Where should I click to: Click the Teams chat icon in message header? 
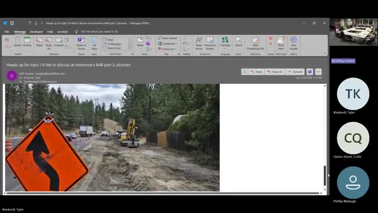[309, 72]
